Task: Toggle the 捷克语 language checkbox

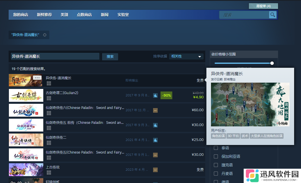Action: [216, 165]
